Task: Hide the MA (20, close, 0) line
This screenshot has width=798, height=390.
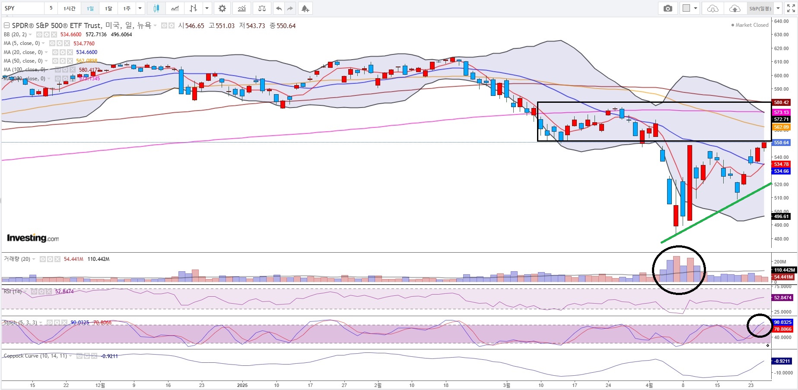Action: (x=55, y=52)
